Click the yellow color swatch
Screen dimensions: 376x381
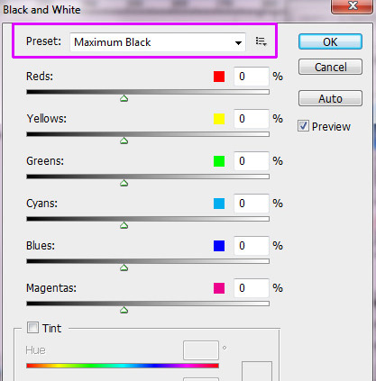point(219,119)
